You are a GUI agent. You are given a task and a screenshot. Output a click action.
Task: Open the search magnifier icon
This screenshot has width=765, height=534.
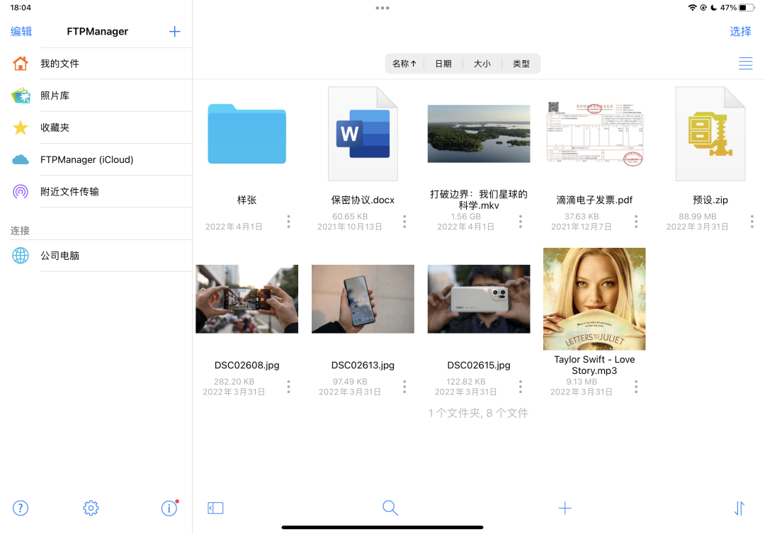tap(390, 508)
